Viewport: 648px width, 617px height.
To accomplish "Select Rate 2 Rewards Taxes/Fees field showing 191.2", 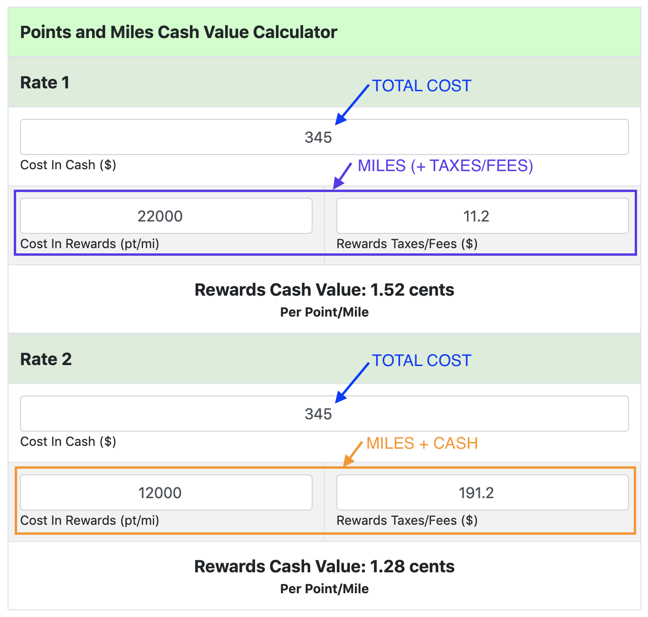I will pos(483,492).
